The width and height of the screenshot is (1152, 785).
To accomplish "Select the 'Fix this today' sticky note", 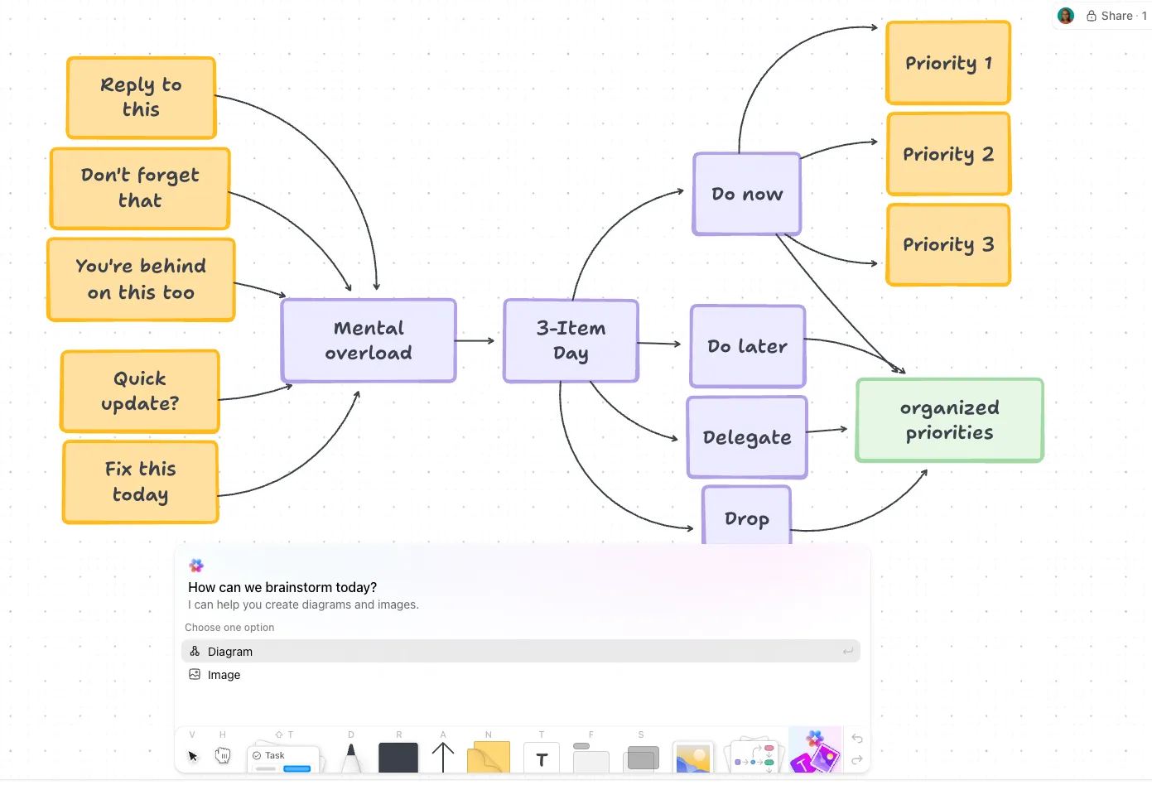I will click(x=141, y=482).
